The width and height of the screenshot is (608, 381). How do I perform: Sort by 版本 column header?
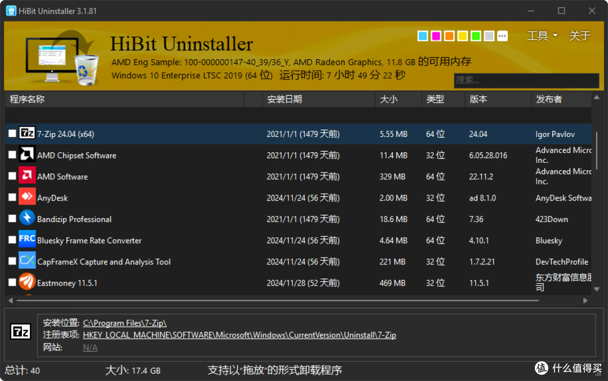pos(498,99)
